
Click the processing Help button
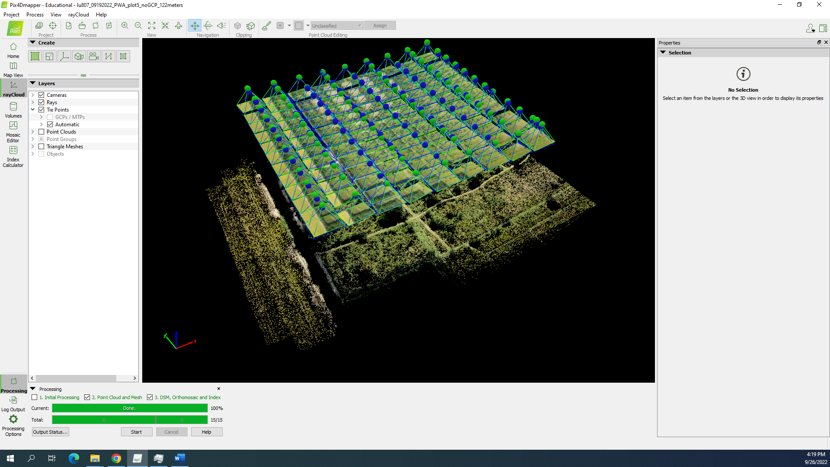tap(207, 432)
